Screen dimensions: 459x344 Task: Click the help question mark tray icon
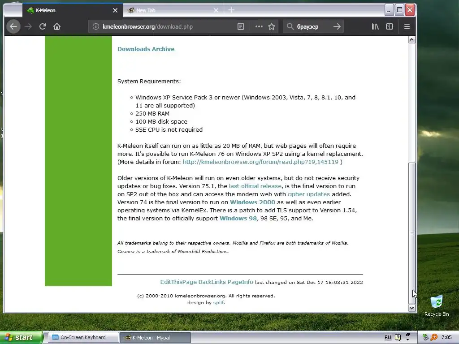coord(398,337)
